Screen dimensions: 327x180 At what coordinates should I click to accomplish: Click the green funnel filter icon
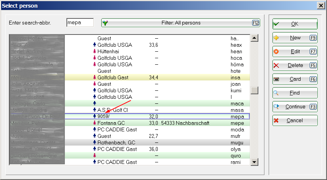pos(106,23)
